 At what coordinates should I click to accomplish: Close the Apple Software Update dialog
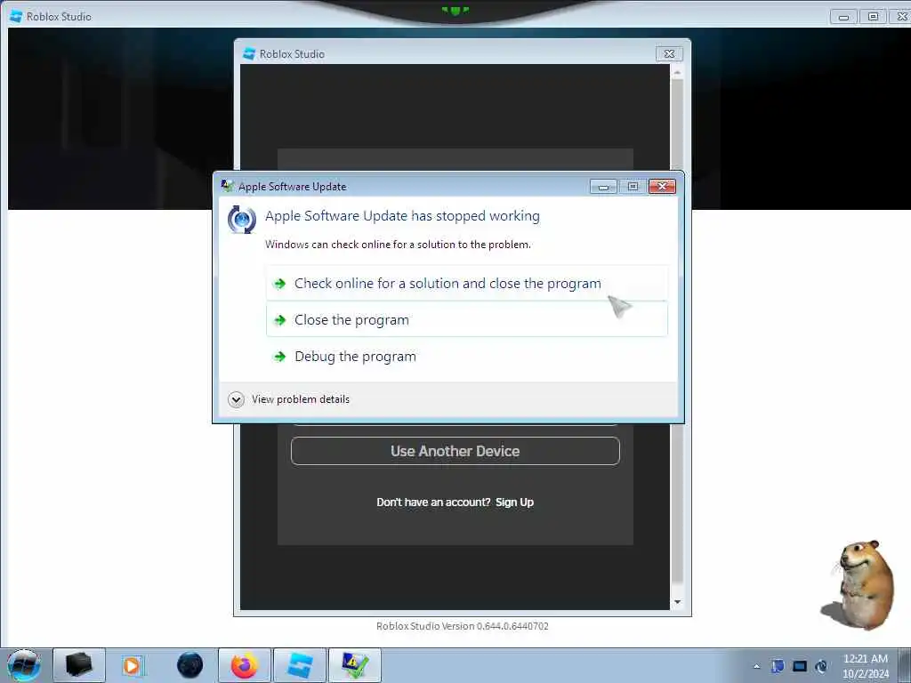point(662,187)
